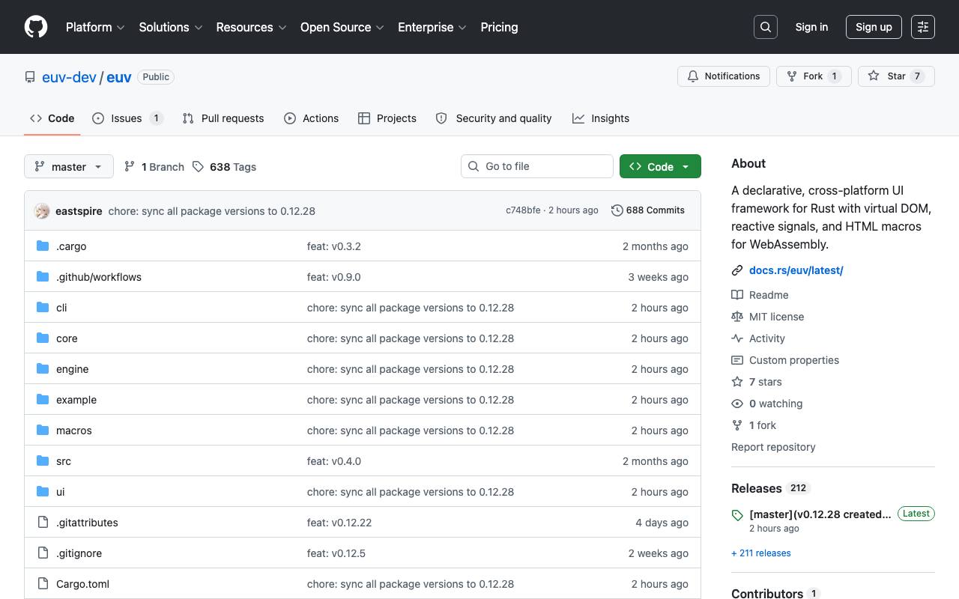Viewport: 959px width, 599px height.
Task: Click the Go to file search field
Action: 537,166
